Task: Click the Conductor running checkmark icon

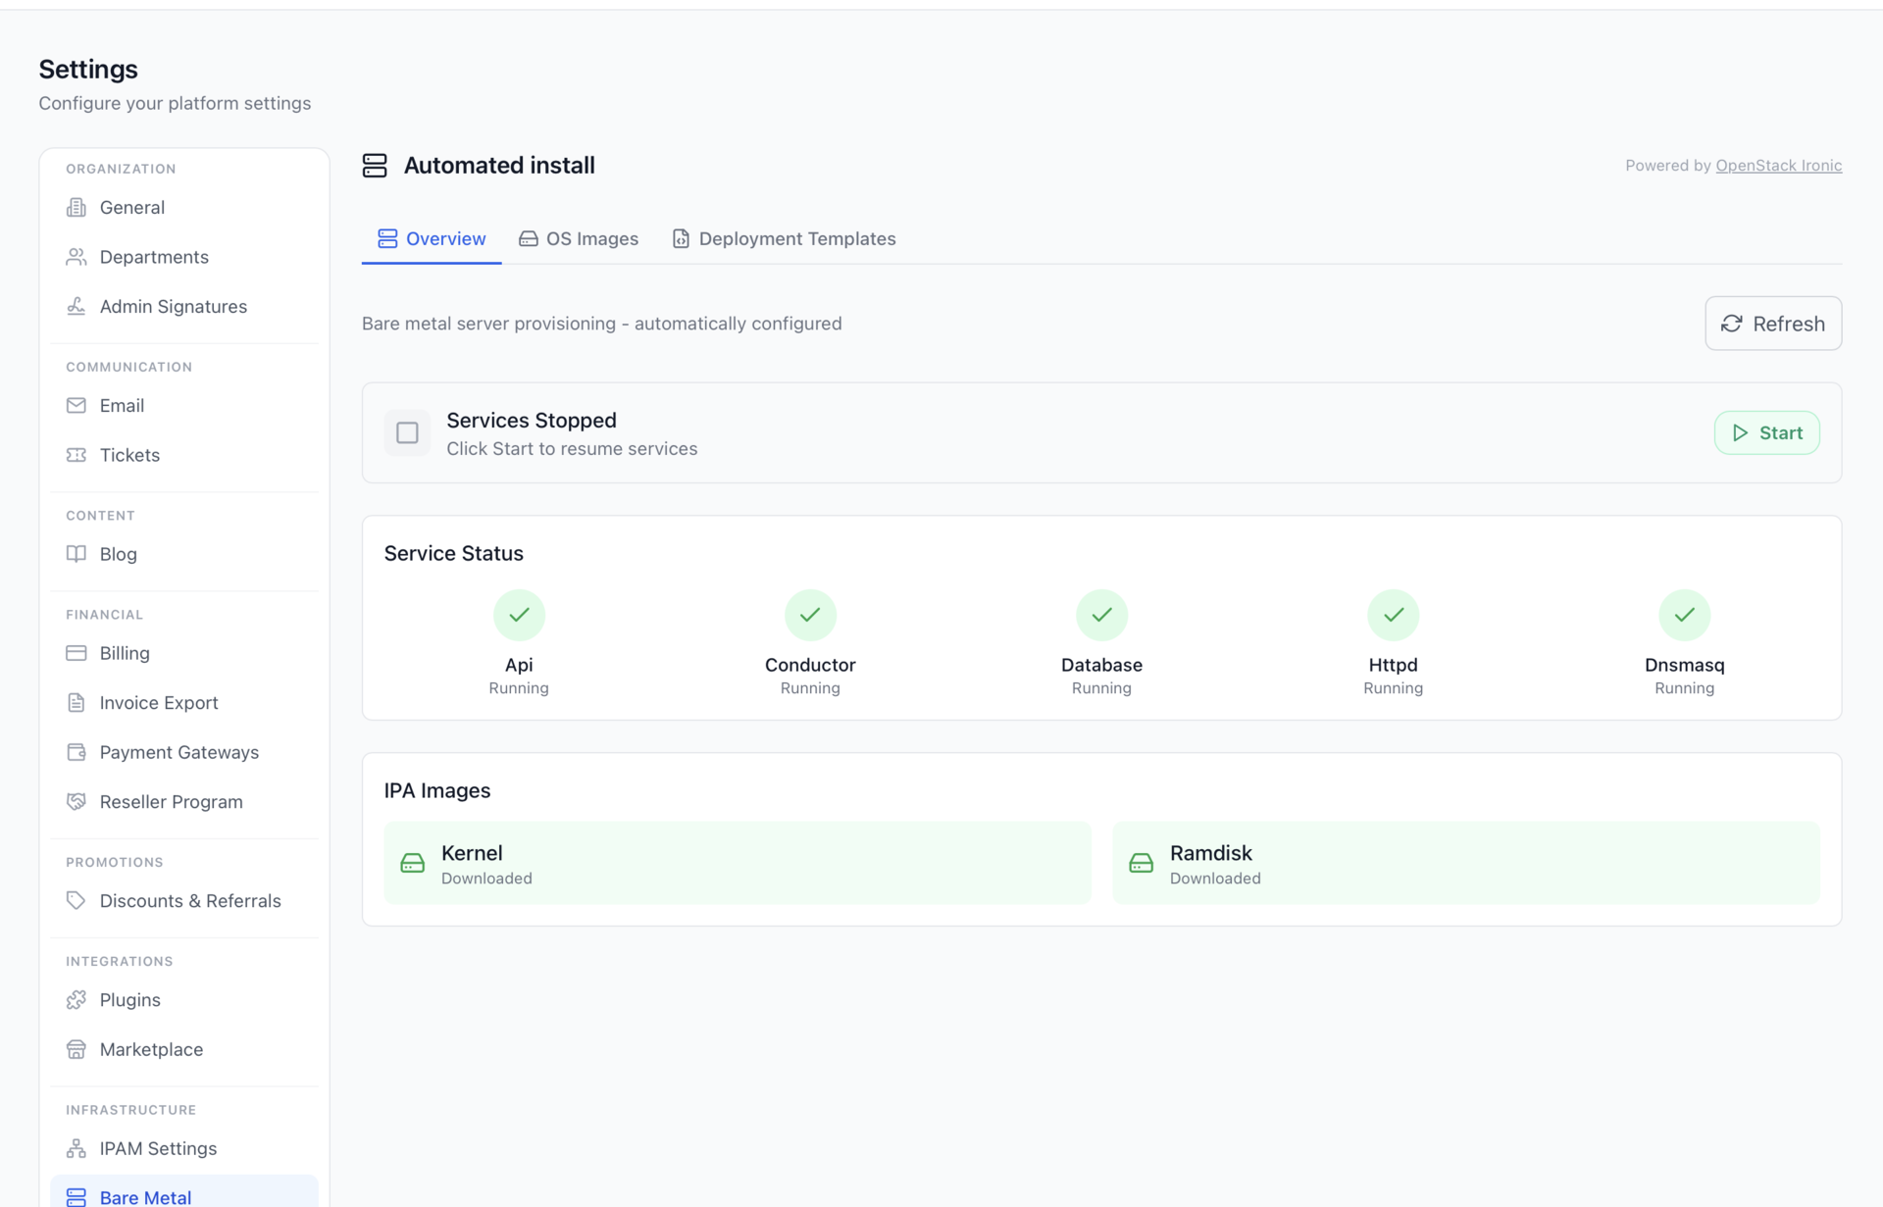Action: [810, 615]
